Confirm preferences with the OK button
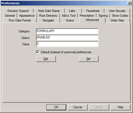Image resolution: width=133 pixels, height=113 pixels. tap(56, 107)
